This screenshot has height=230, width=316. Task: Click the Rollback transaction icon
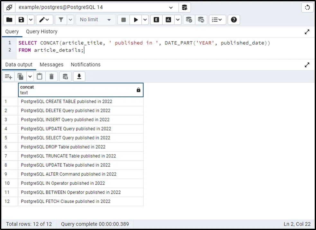[x=201, y=20]
